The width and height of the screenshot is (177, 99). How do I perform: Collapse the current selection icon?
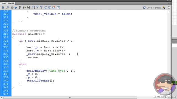[x=37, y=7]
